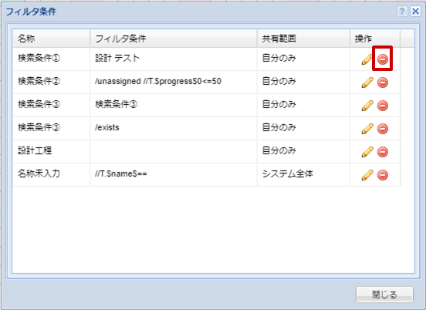Select the システム全体 sharing scope cell
Image resolution: width=426 pixels, height=310 pixels.
tap(303, 174)
